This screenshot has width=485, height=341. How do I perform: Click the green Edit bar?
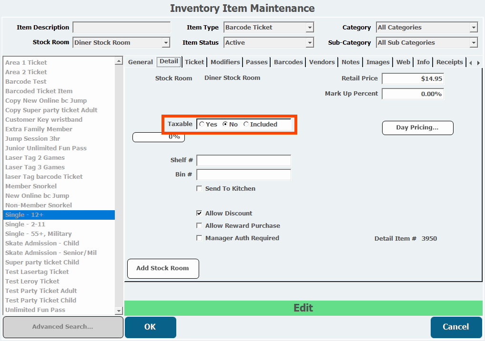[x=303, y=308]
